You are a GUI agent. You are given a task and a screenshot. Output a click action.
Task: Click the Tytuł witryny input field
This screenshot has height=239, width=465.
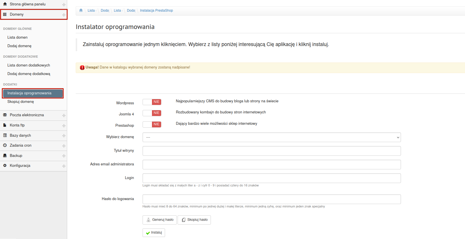coord(271,151)
